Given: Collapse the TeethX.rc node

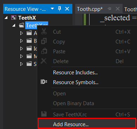Looking at the screenshot, I should 14,25.
